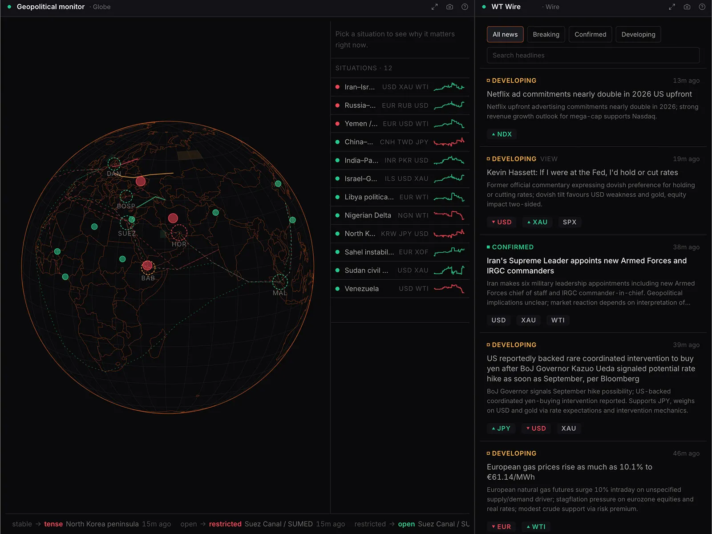Click the XAU tag under the Kevin Hassett story

click(x=537, y=222)
